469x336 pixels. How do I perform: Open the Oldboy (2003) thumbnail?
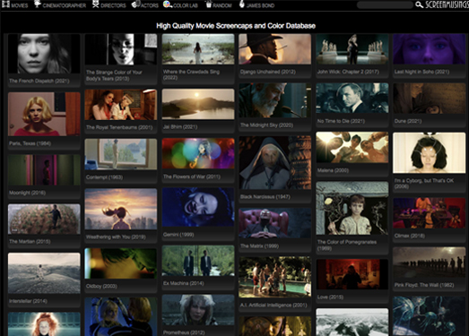[121, 263]
